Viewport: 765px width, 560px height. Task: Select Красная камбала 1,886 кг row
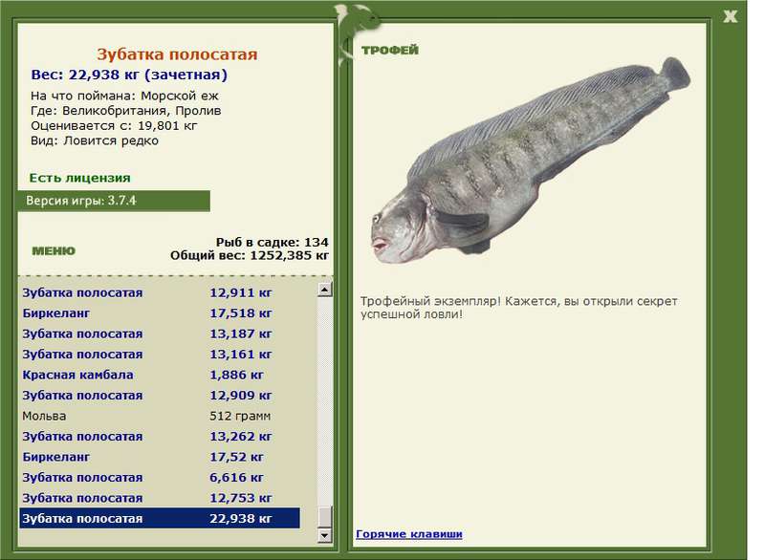(x=160, y=375)
